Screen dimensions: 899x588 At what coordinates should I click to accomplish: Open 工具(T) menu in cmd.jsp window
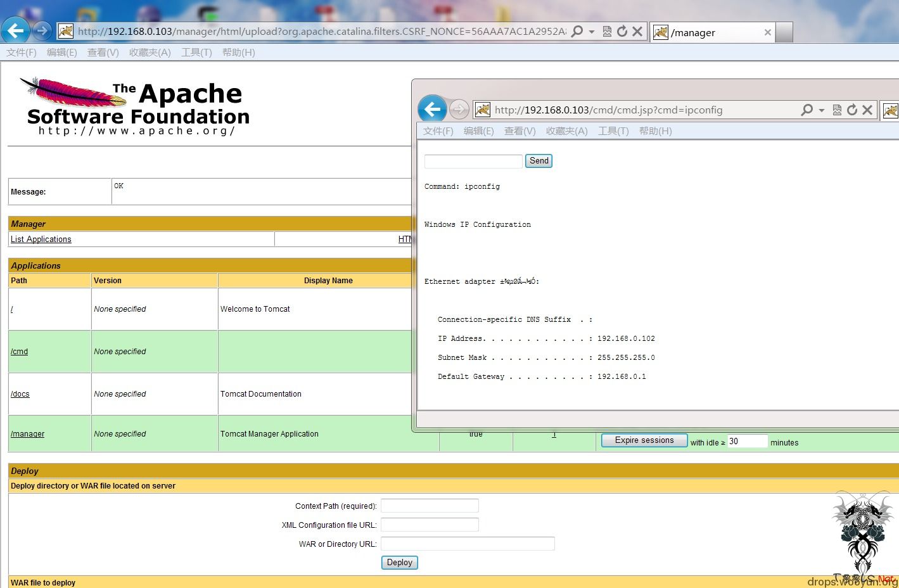[x=613, y=131]
